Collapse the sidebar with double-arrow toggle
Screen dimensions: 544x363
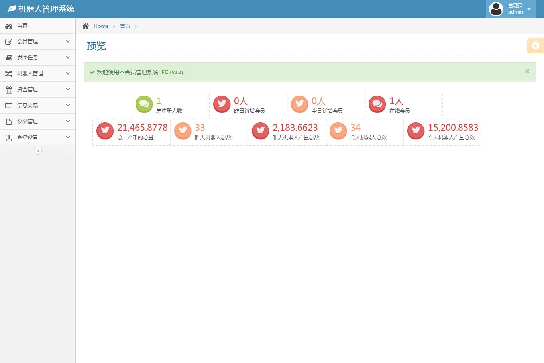38,151
